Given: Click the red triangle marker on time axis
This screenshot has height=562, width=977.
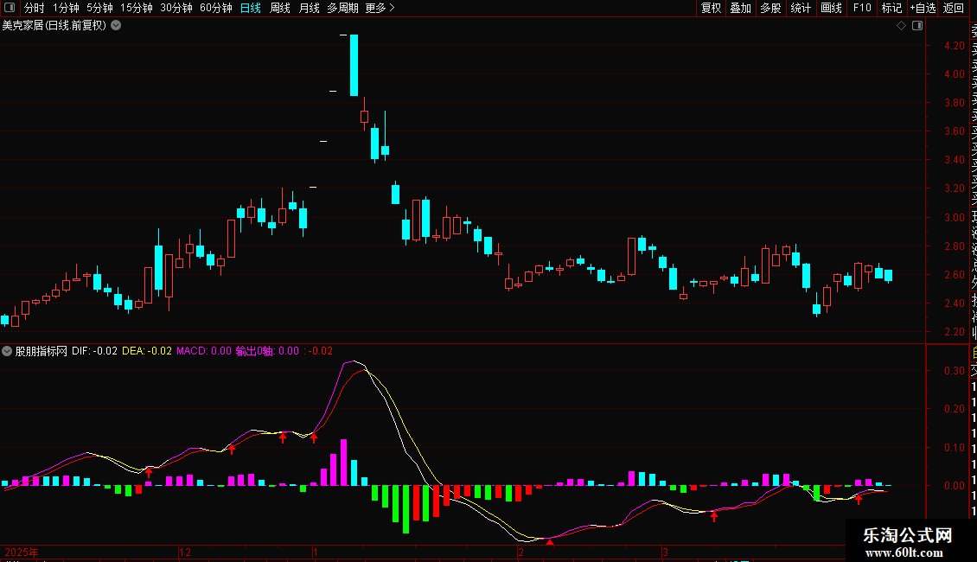Looking at the screenshot, I should (550, 542).
